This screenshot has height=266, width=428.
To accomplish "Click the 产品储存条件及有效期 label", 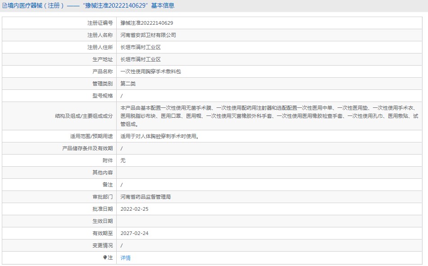I will coord(87,148).
